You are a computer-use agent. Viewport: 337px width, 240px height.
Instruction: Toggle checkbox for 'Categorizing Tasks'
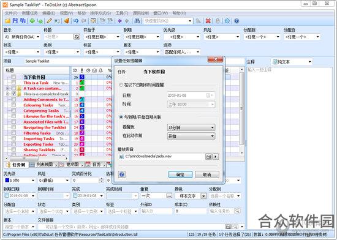pyautogui.click(x=13, y=111)
